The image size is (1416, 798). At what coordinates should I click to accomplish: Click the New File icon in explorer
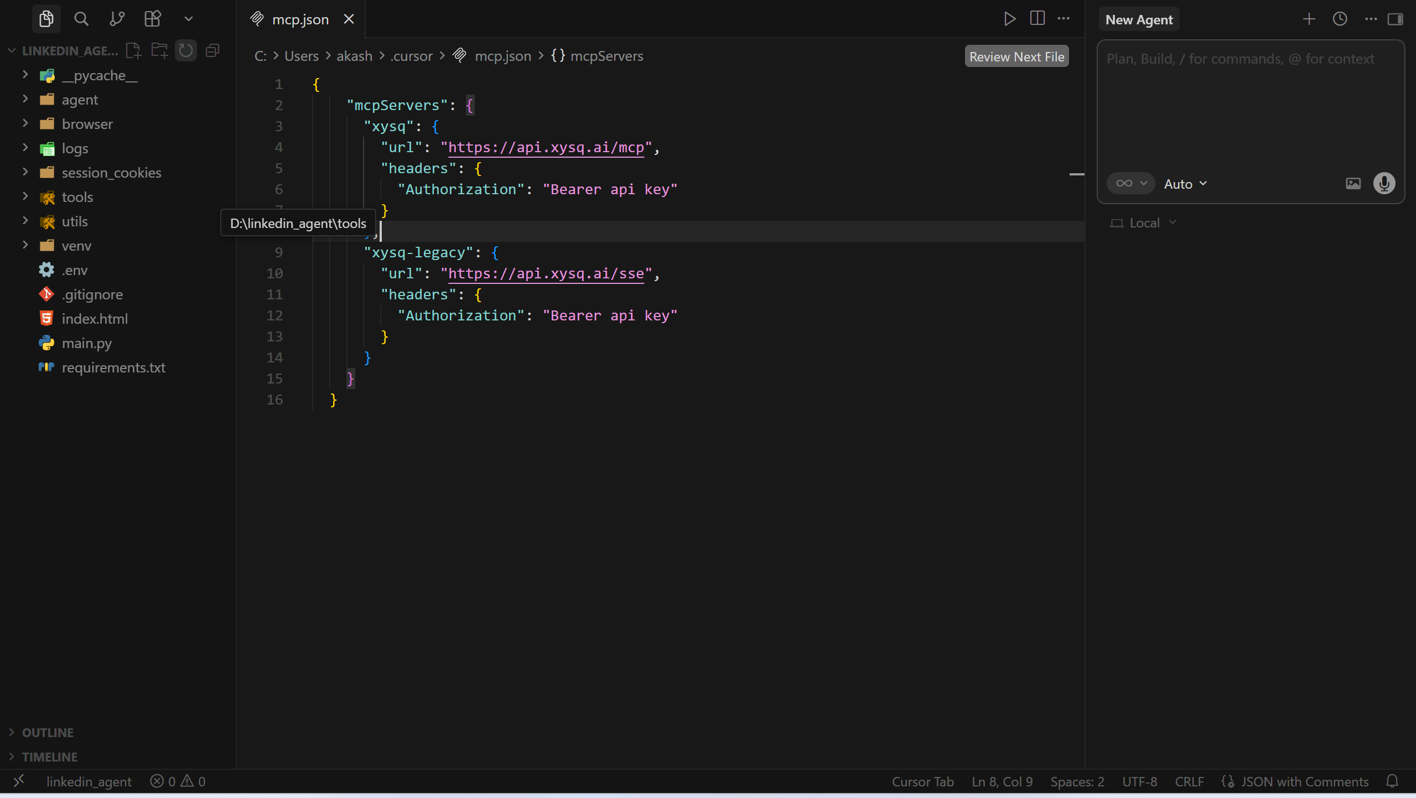[x=133, y=51]
